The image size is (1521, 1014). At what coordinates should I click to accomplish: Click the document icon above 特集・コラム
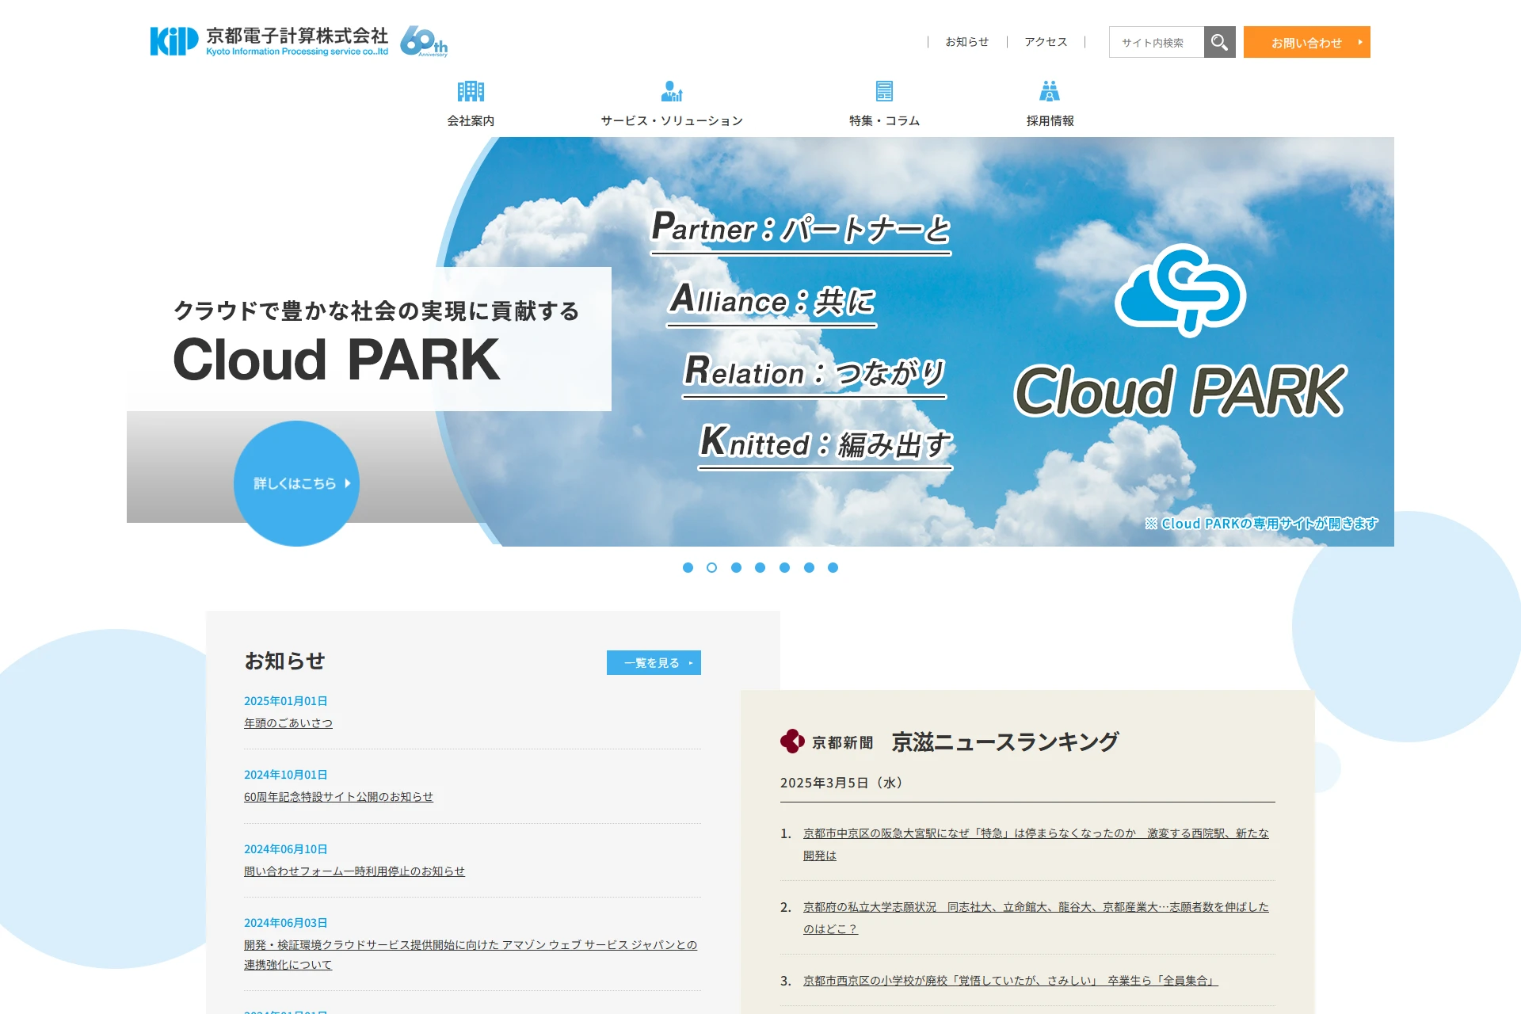tap(884, 91)
